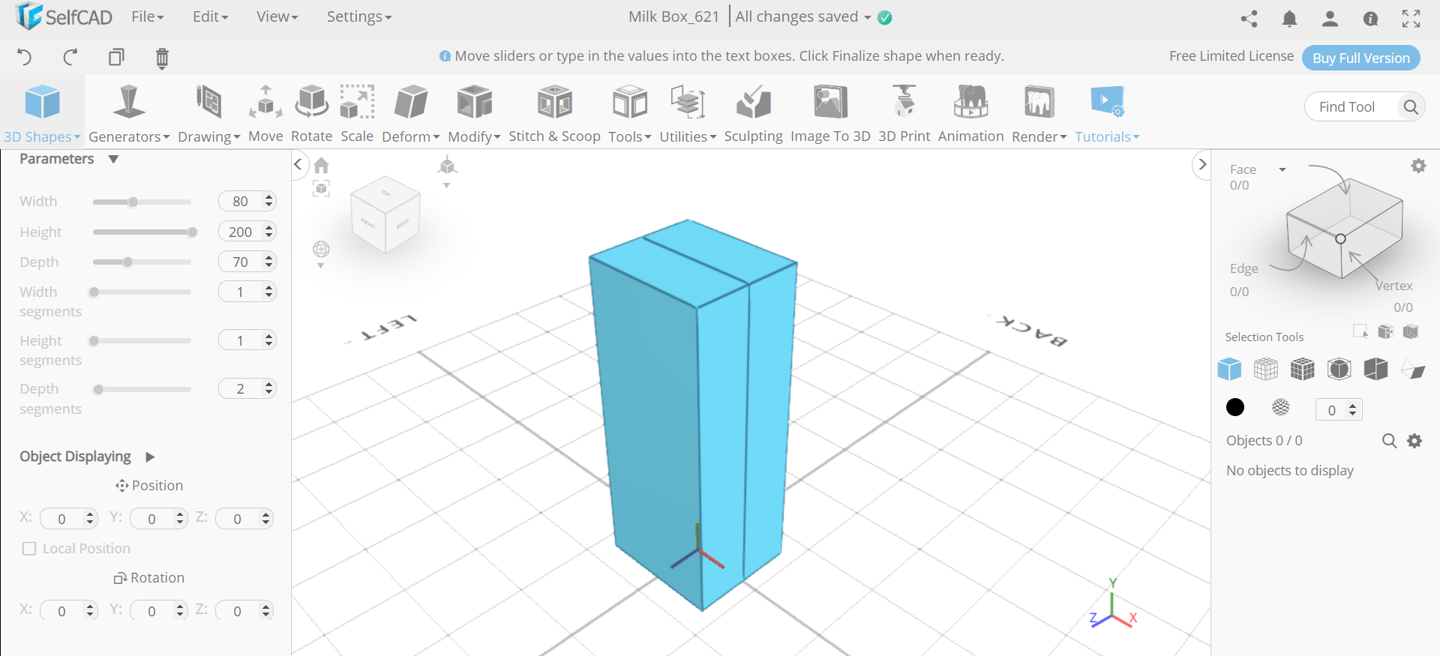Open the 3D Shapes tool
This screenshot has width=1440, height=656.
tap(42, 113)
